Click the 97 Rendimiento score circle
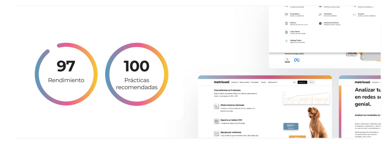Viewport: 386px width, 144px height. (x=66, y=74)
